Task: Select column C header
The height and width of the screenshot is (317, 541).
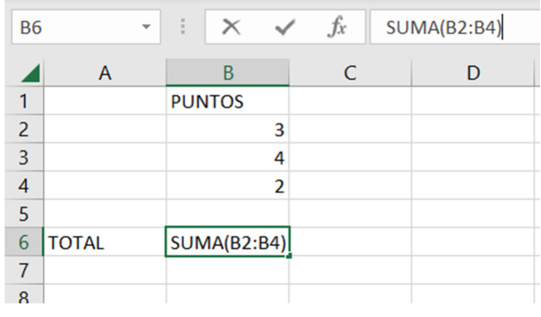Action: coord(350,73)
